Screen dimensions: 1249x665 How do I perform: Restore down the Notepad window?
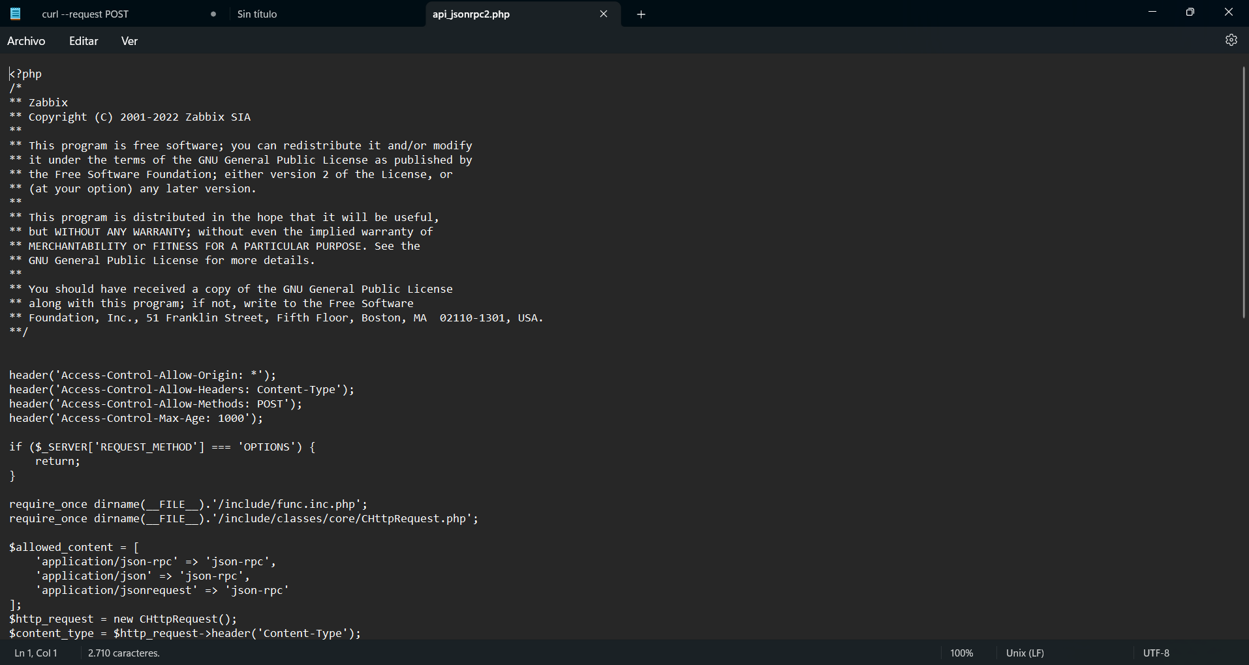coord(1190,12)
